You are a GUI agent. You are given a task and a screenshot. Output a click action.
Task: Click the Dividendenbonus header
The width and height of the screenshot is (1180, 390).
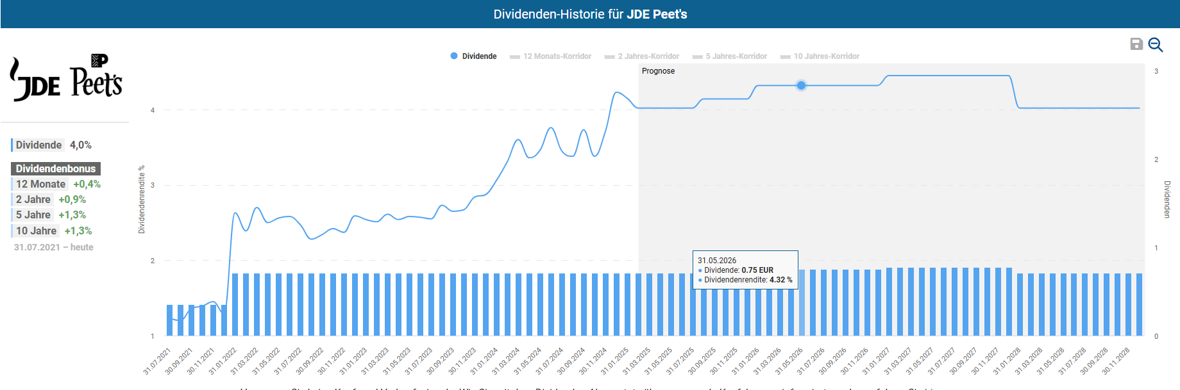pyautogui.click(x=56, y=168)
